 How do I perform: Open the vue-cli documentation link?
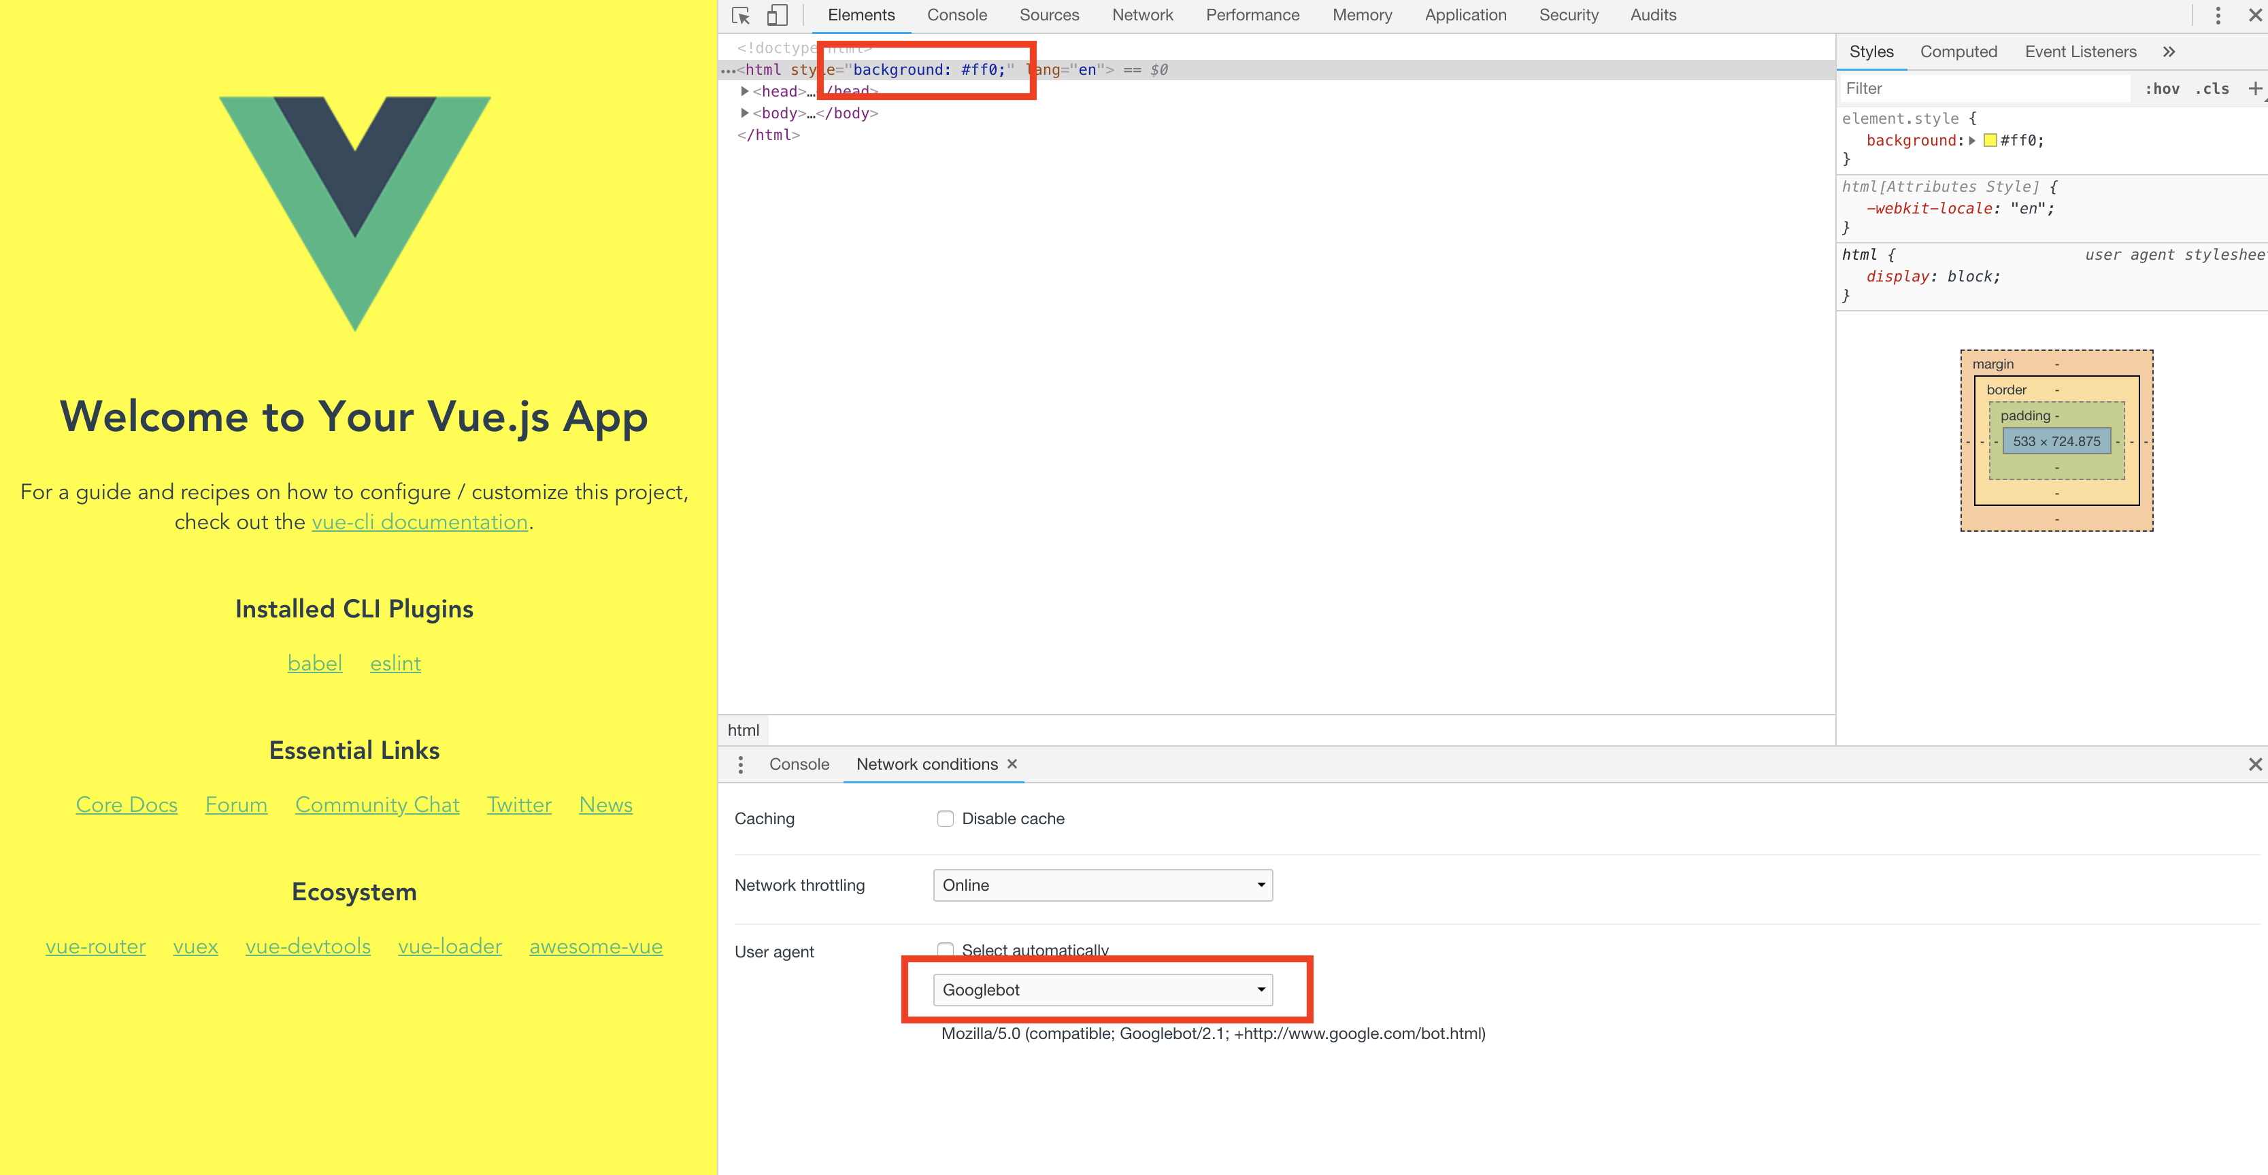tap(420, 522)
